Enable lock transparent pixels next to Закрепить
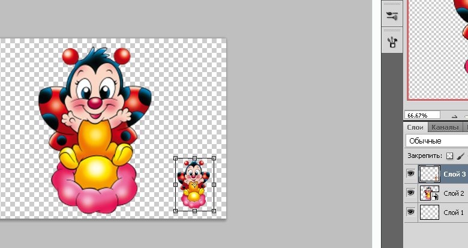The width and height of the screenshot is (468, 248). point(450,156)
